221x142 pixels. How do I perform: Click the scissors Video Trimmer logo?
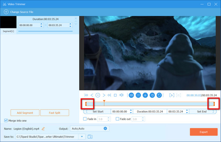click(x=4, y=4)
